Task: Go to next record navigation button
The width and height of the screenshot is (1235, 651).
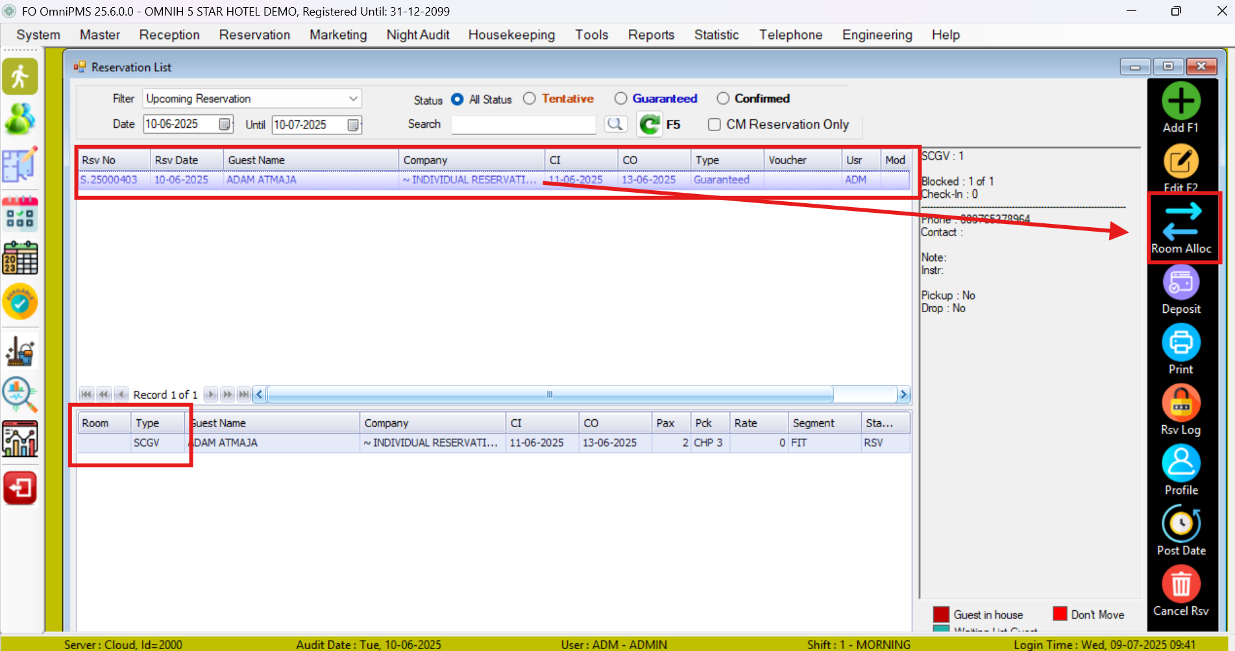Action: 210,394
